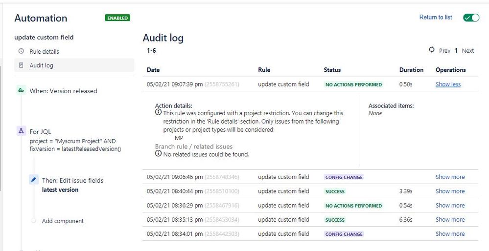The width and height of the screenshot is (489, 251).
Task: Click the Edit issue fields pencil icon
Action: point(34,180)
